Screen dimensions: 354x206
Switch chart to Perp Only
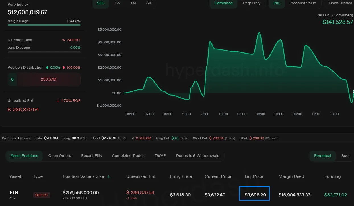[252, 3]
